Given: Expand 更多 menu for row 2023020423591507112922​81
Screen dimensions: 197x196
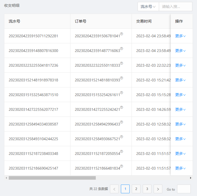Looking at the screenshot, I should pyautogui.click(x=180, y=36).
